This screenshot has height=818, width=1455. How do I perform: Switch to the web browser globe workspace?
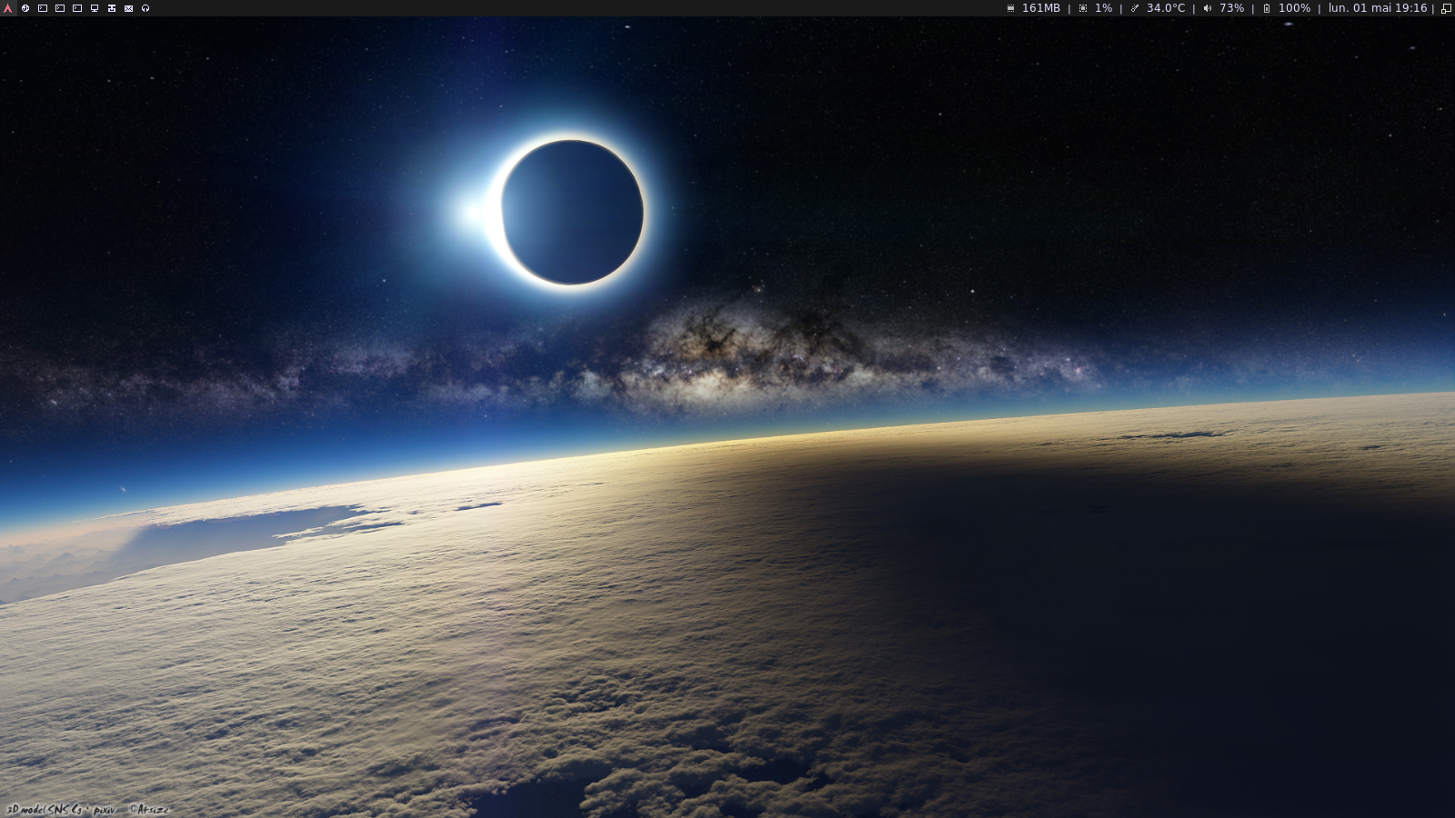[25, 8]
